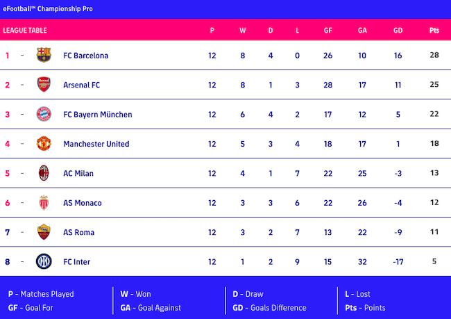Select the FC Bayern München crest icon
Image resolution: width=451 pixels, height=319 pixels.
coord(44,114)
